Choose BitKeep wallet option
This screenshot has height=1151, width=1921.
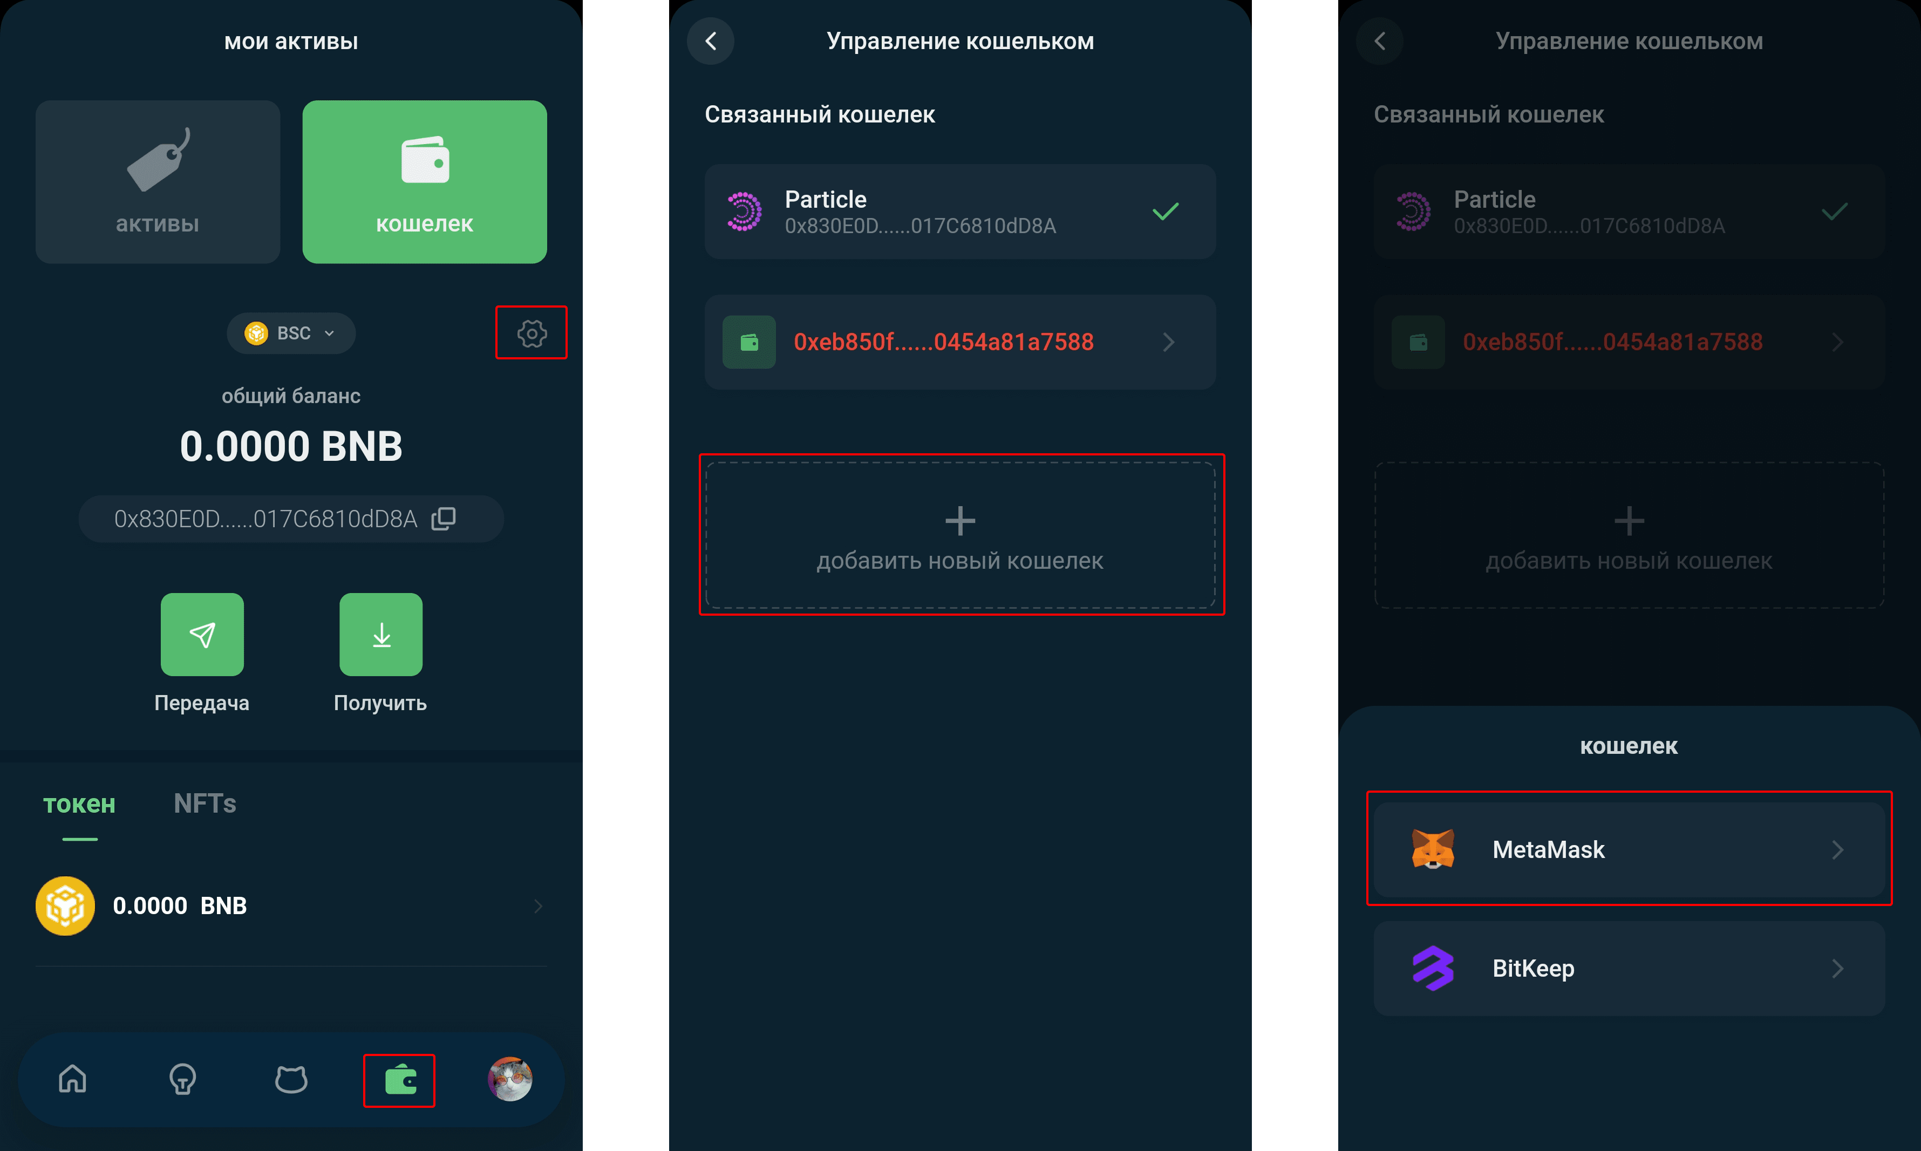tap(1629, 969)
